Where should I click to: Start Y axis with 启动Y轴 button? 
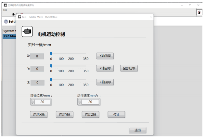64,115
